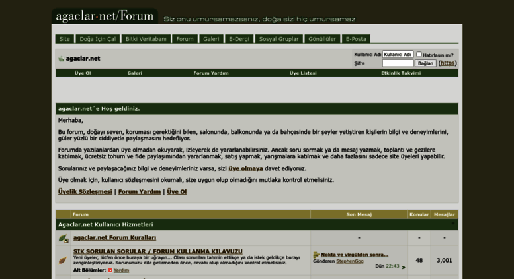Open Forum Yardım in the dark navbar

coord(211,73)
